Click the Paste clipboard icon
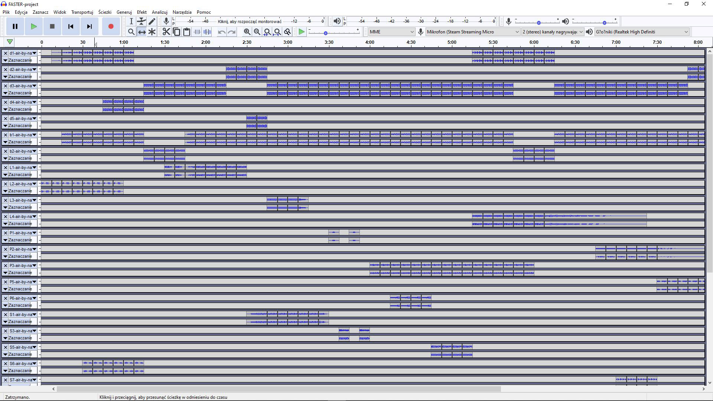Image resolution: width=713 pixels, height=401 pixels. pos(186,32)
